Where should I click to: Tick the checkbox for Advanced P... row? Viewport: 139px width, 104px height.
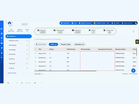35,66
